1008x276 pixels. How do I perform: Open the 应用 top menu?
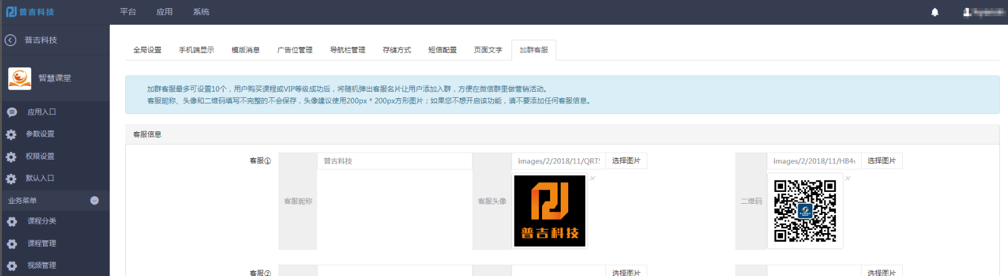coord(164,12)
